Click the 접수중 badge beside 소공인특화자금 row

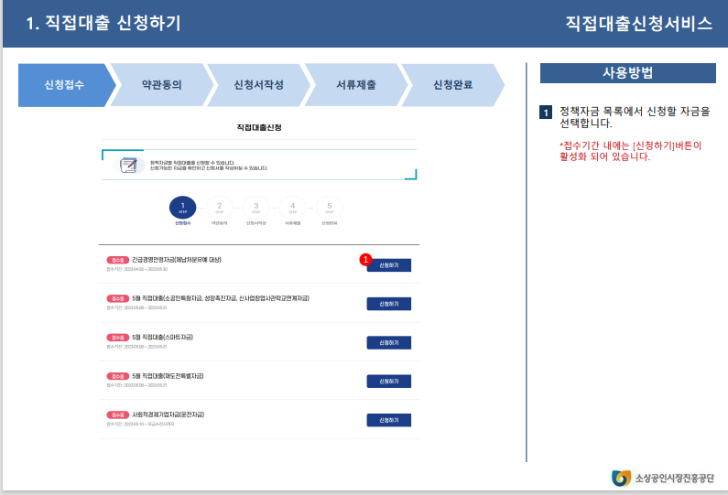pos(118,298)
